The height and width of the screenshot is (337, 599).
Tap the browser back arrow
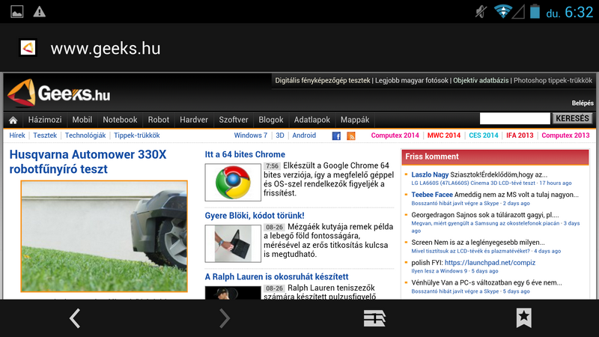75,318
